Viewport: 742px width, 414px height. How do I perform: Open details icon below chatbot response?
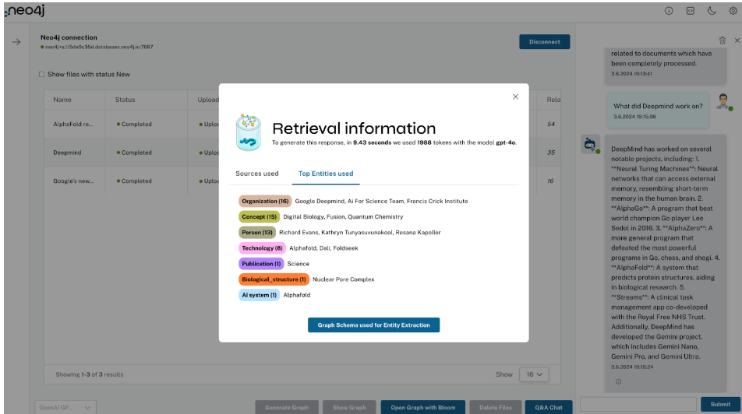click(x=619, y=381)
